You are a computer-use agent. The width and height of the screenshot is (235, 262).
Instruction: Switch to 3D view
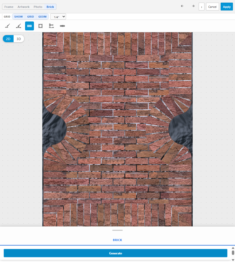pos(19,39)
